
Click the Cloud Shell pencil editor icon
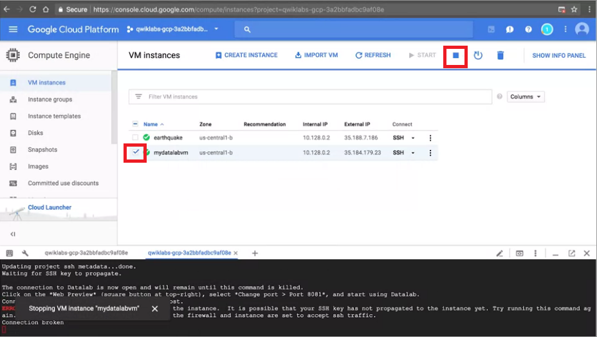(499, 253)
